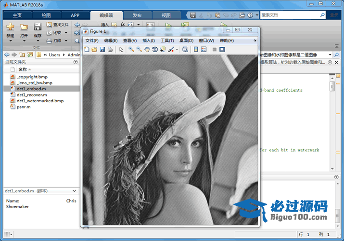The height and width of the screenshot is (241, 344).
Task: Open Figure 1 Help (帮助) menu
Action: [x=227, y=40]
